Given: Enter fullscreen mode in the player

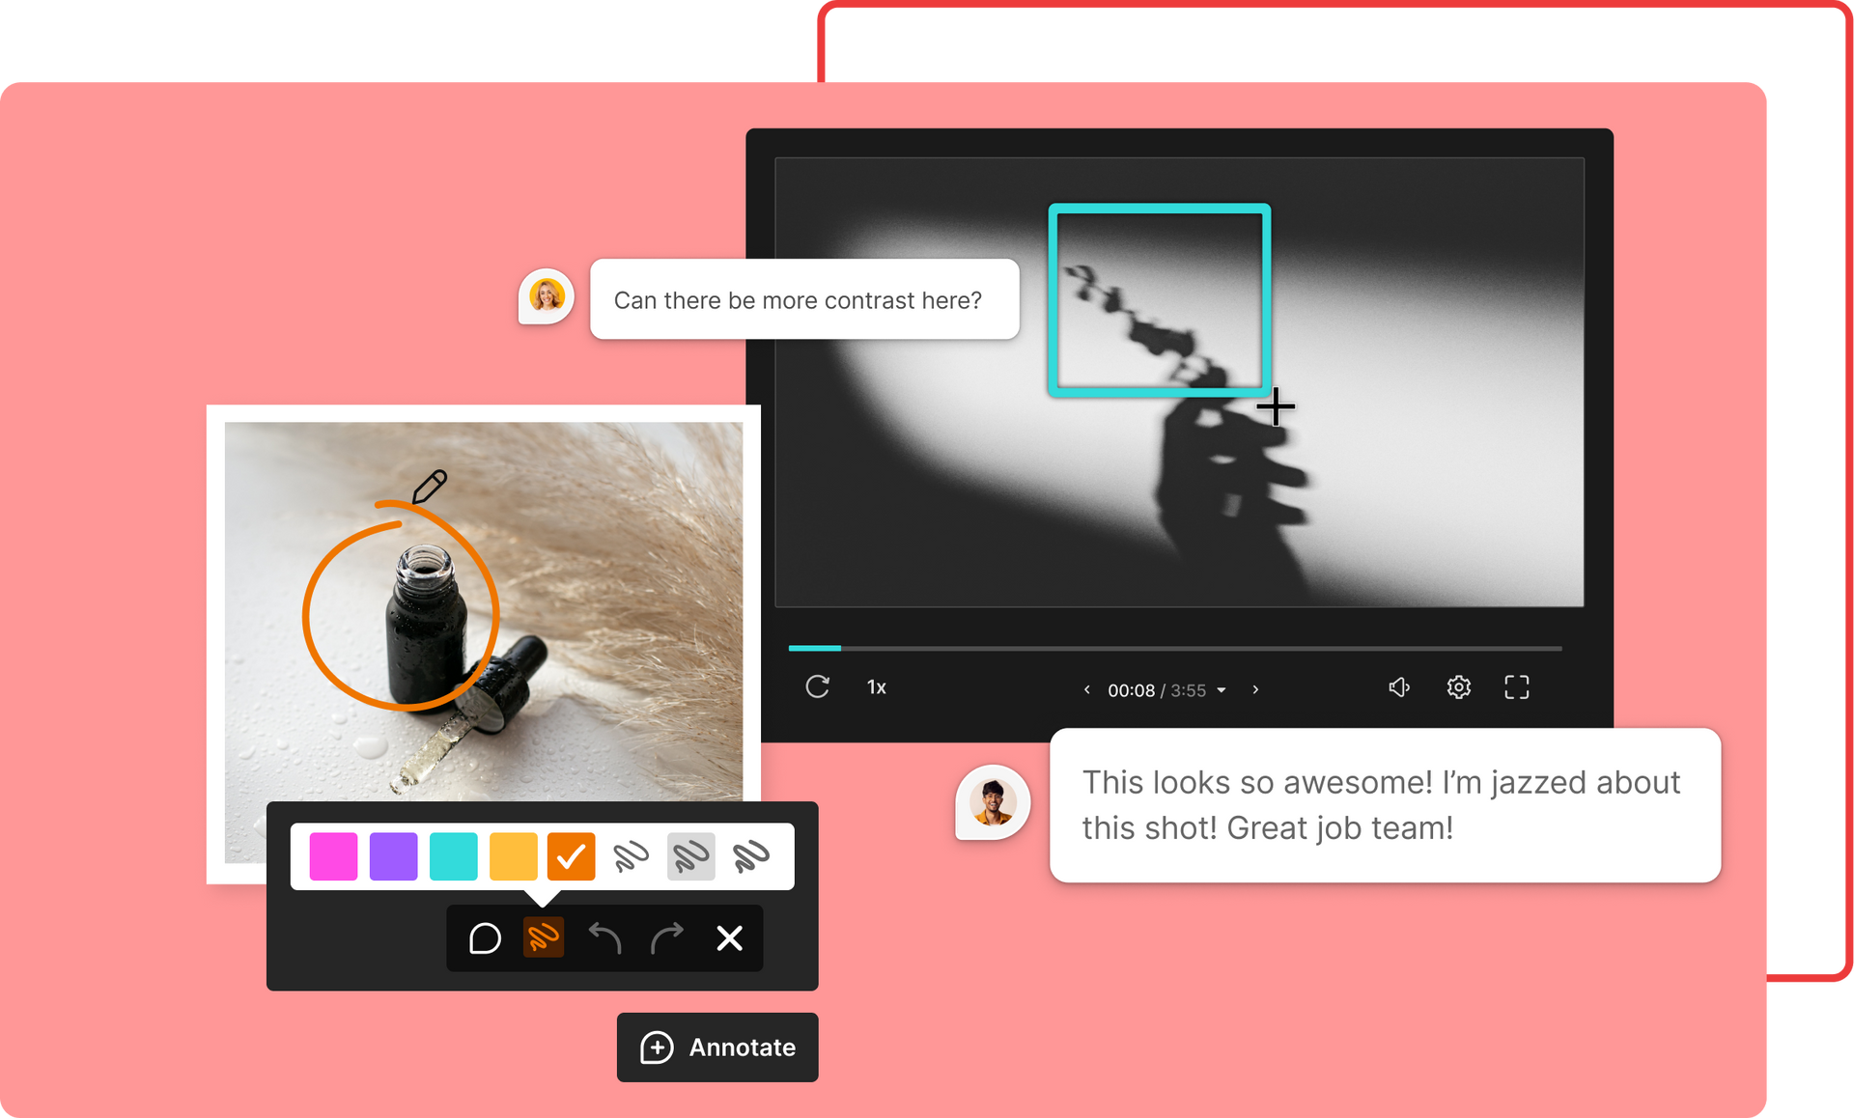Looking at the screenshot, I should tap(1517, 686).
